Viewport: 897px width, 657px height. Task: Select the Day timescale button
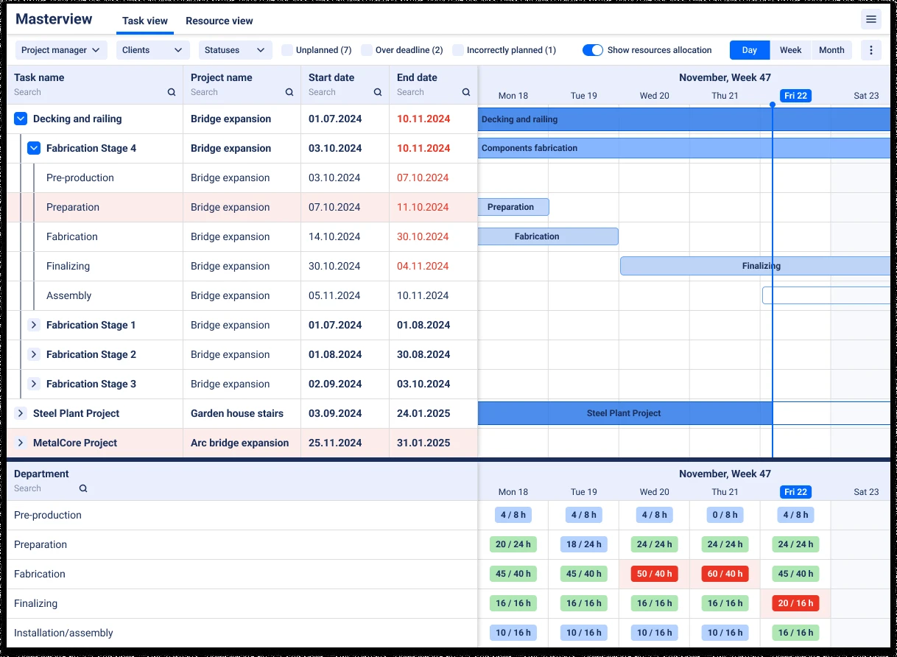(750, 50)
